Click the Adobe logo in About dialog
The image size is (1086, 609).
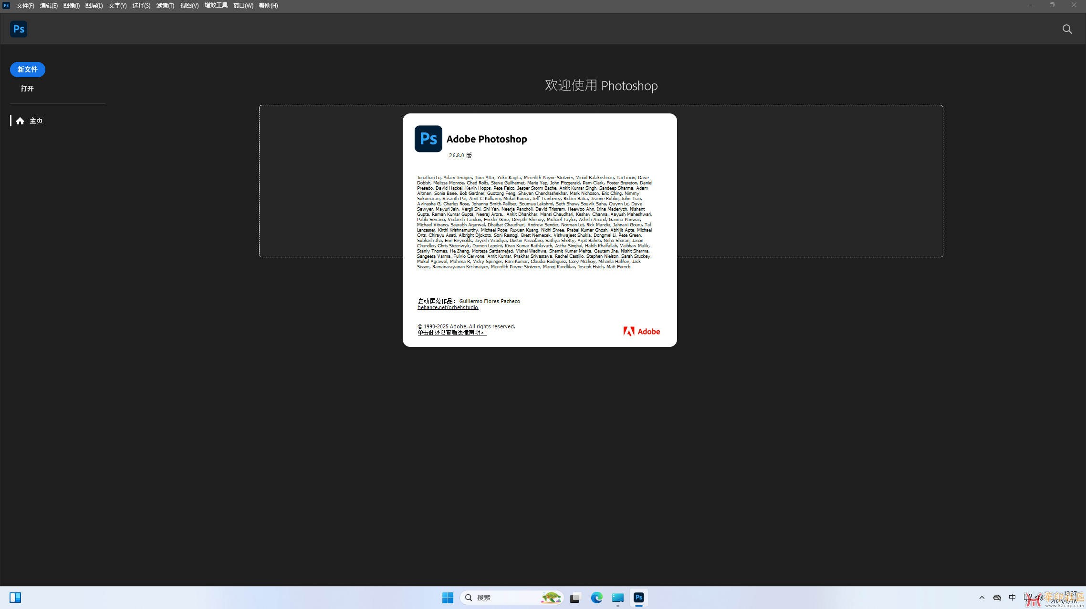point(641,331)
